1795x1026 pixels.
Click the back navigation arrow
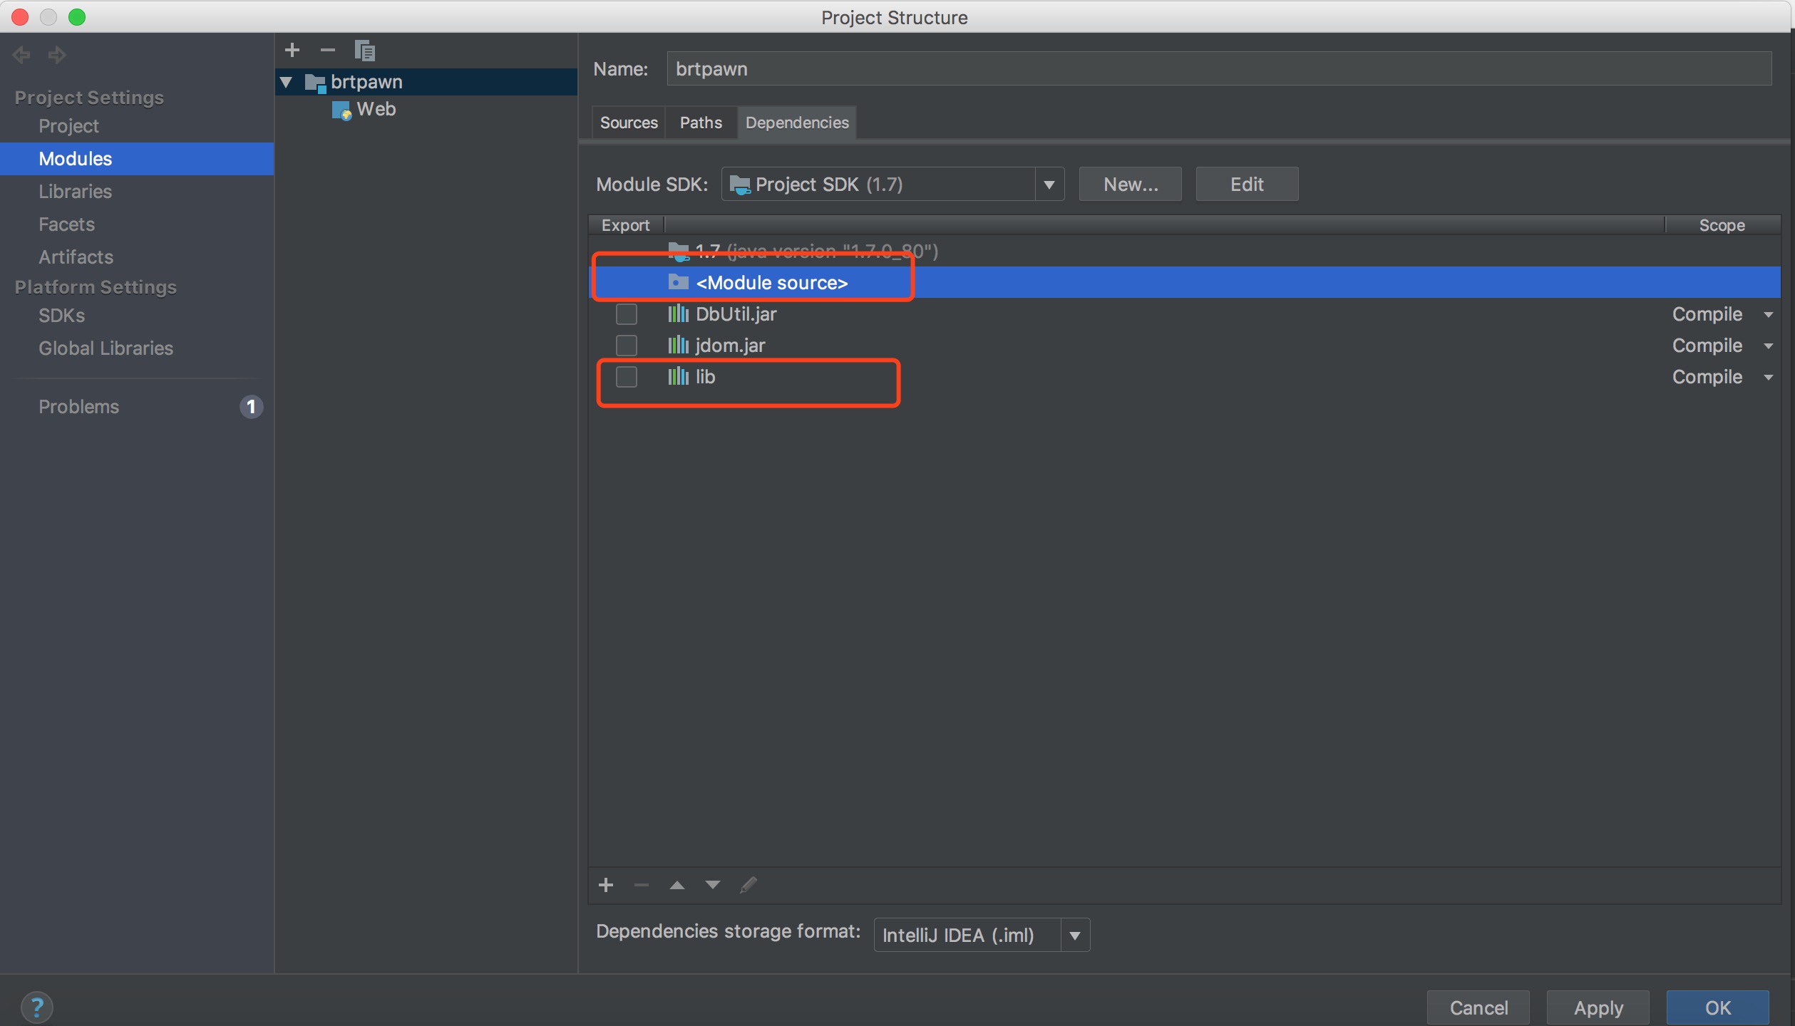(x=21, y=55)
